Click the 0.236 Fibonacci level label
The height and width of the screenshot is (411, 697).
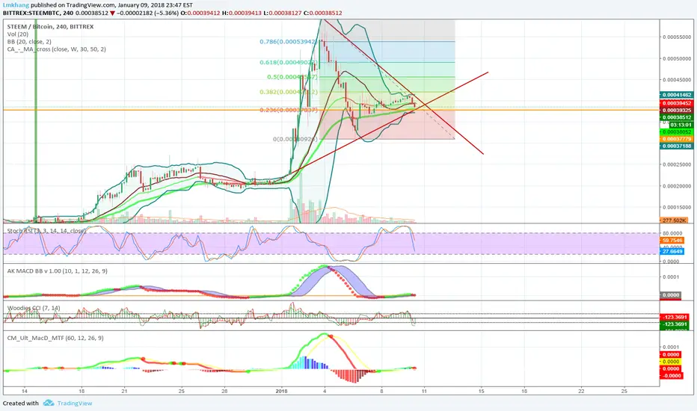tap(289, 110)
